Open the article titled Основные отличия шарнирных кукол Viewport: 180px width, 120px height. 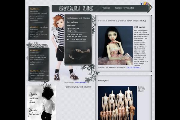tap(122, 21)
